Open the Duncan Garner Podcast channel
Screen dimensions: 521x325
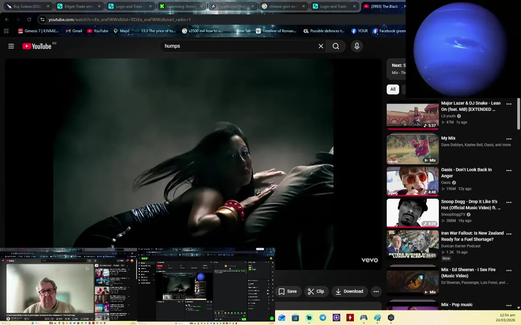pos(461,246)
